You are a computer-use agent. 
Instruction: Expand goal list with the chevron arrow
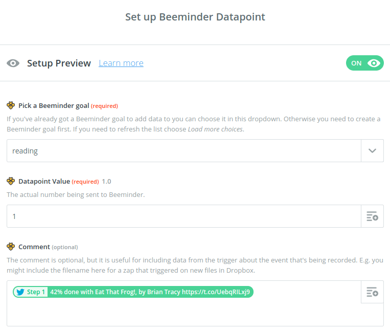point(373,151)
